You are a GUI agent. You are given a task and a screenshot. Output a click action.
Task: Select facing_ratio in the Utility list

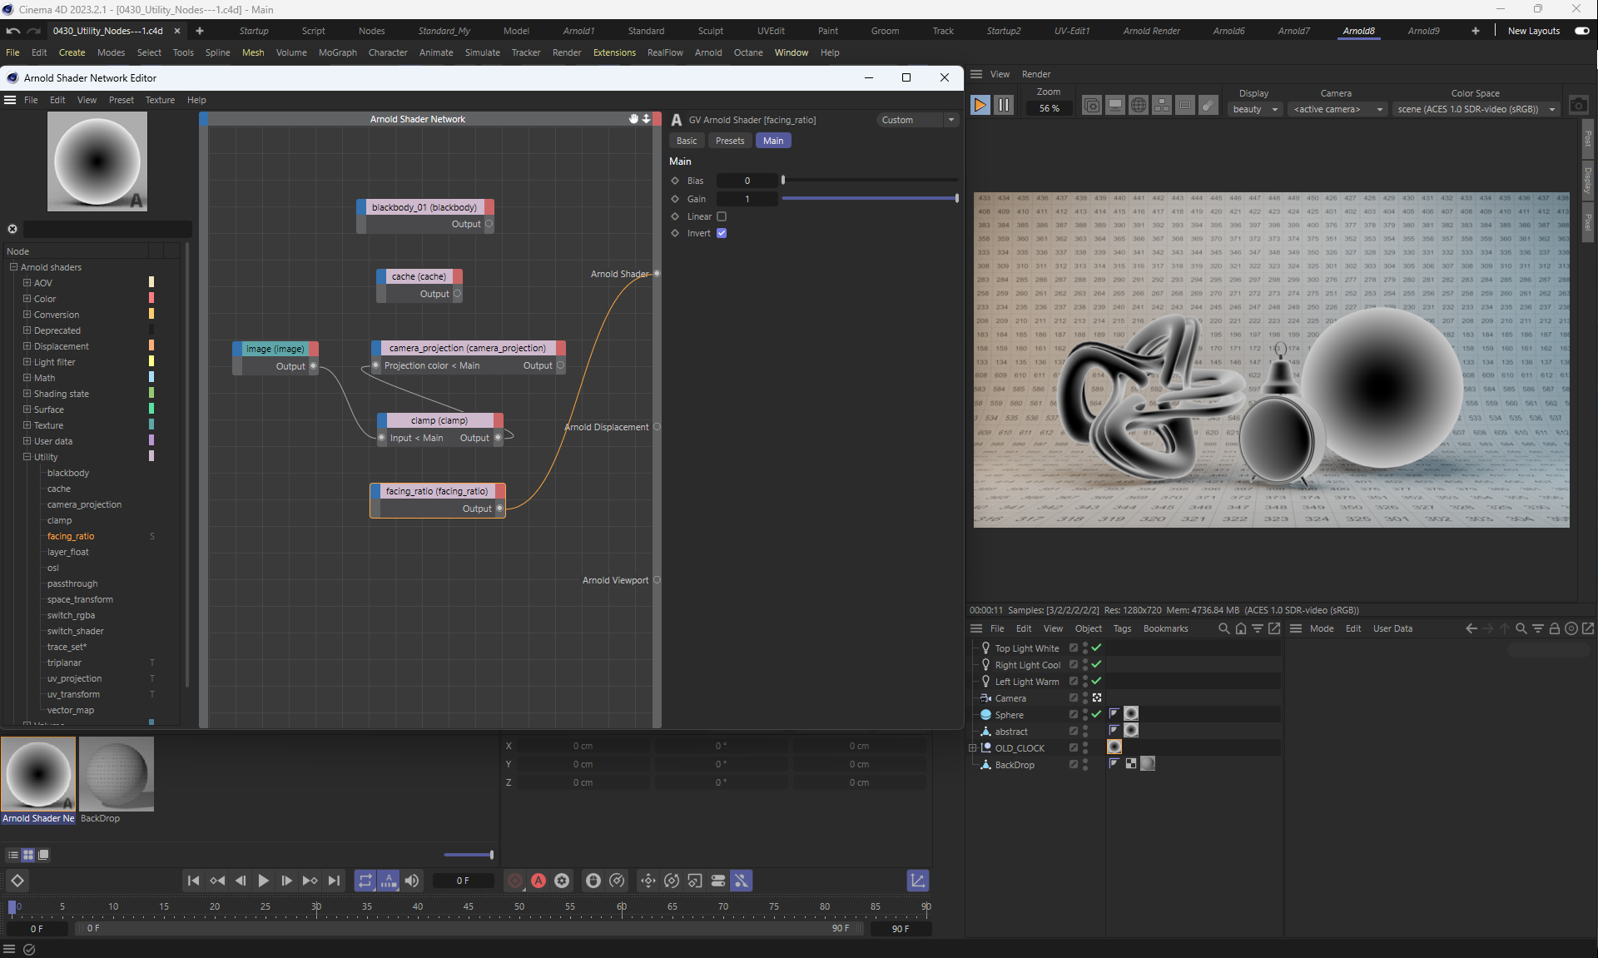click(71, 536)
